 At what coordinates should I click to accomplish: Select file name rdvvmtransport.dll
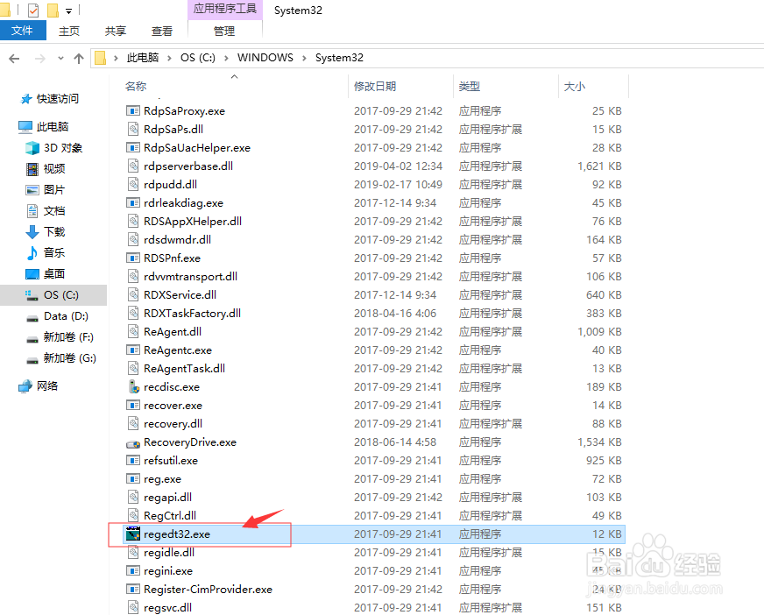pos(190,276)
